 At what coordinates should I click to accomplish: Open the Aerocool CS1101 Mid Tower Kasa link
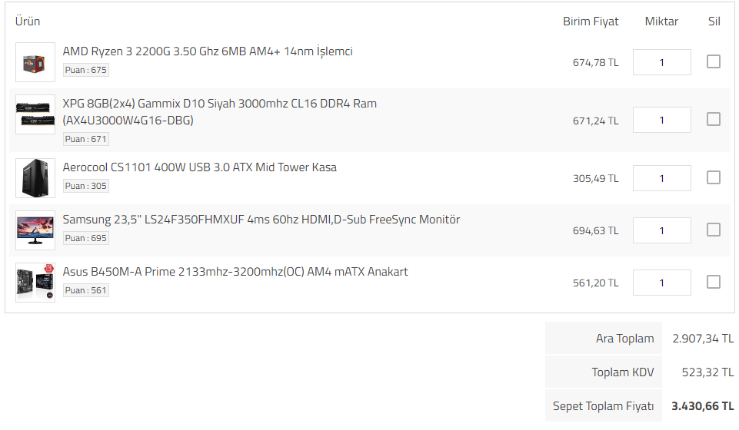click(x=200, y=167)
